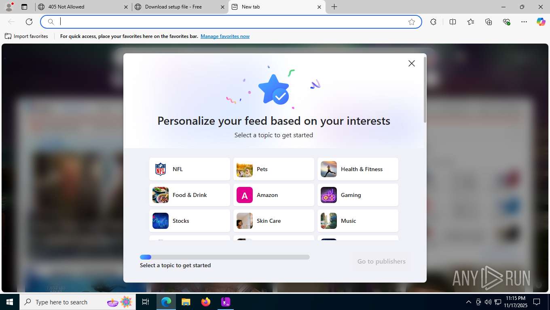Open the Favorites list icon
550x310 pixels.
click(471, 22)
